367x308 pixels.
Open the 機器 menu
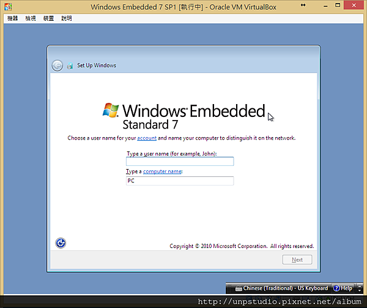click(13, 18)
